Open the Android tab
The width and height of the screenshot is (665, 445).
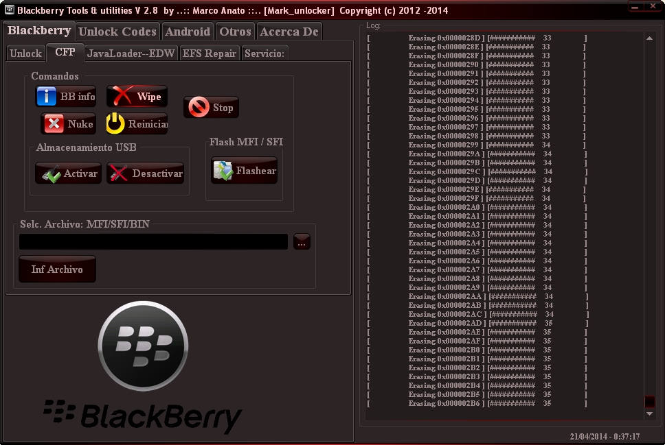click(x=188, y=32)
